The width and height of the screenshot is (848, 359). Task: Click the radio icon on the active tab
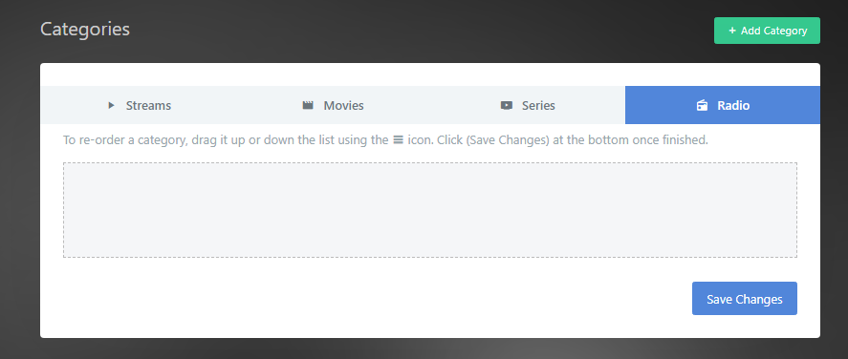[x=702, y=105]
